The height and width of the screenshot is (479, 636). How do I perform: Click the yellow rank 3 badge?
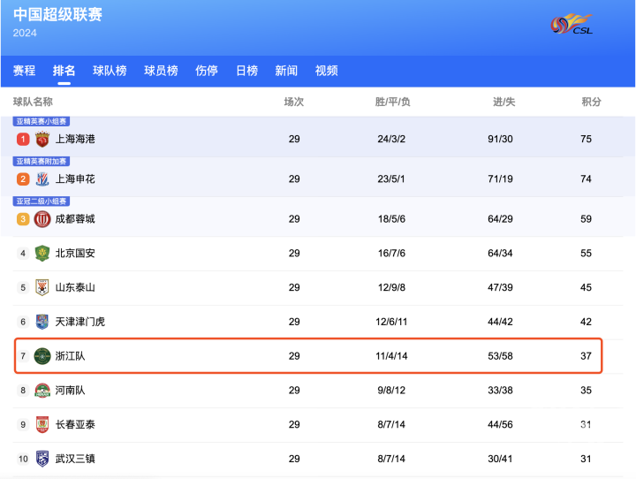tap(23, 219)
